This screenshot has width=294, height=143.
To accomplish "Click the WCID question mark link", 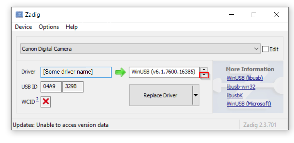I will click(37, 100).
